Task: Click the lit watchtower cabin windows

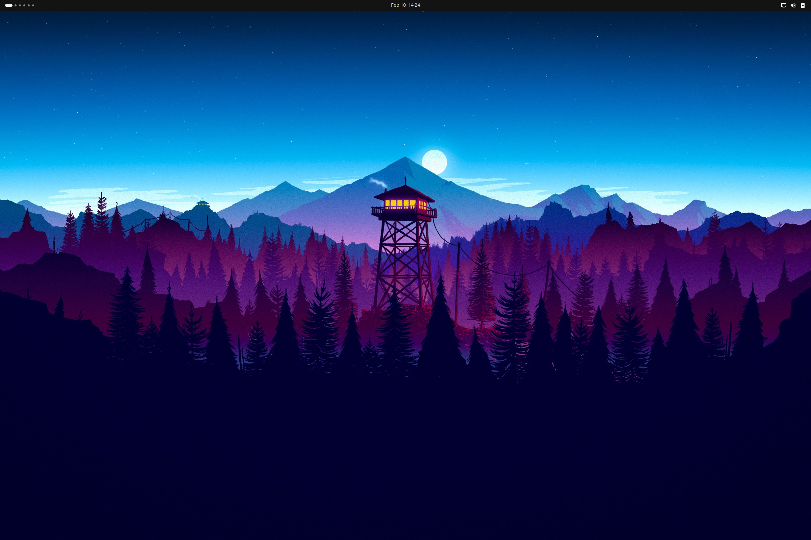Action: pos(400,204)
